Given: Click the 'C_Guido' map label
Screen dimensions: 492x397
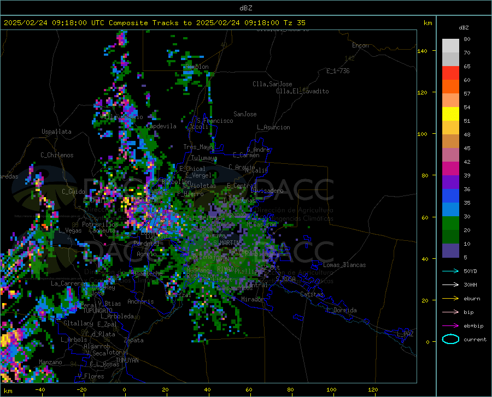Looking at the screenshot, I should coord(73,192).
